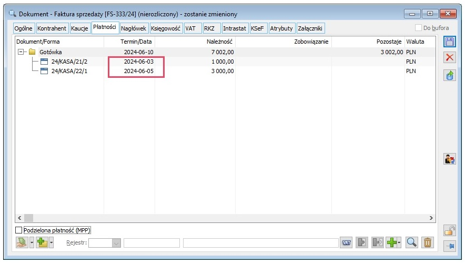This screenshot has width=465, height=264.
Task: Click the VAT button icon
Action: tap(346, 242)
